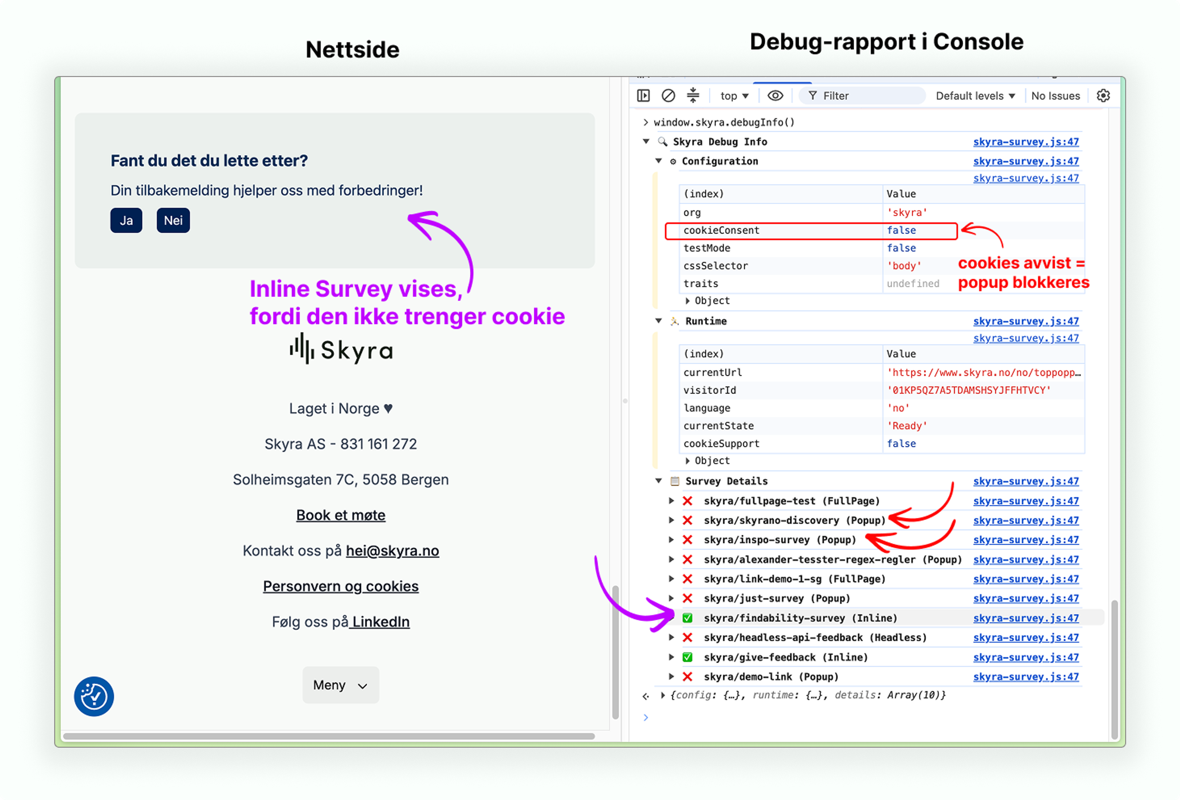Expand the Object under Runtime table
1180x800 pixels.
tap(687, 460)
